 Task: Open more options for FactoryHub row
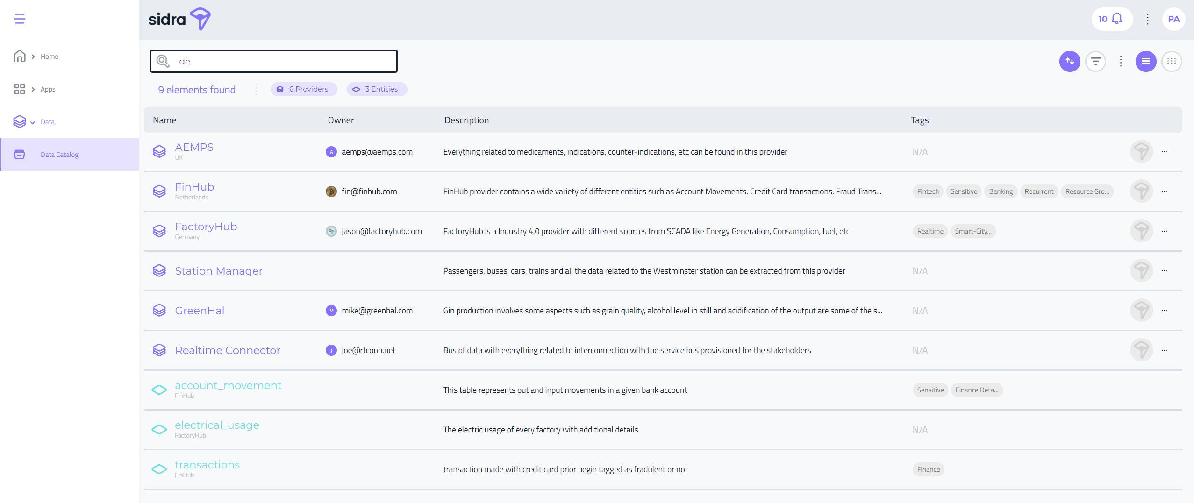[x=1164, y=231]
